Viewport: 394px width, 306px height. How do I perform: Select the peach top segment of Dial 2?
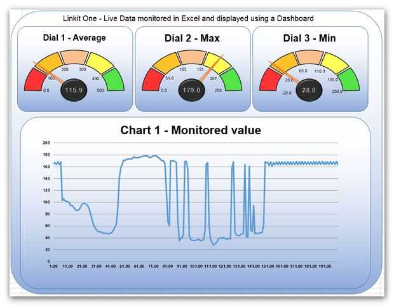(192, 57)
